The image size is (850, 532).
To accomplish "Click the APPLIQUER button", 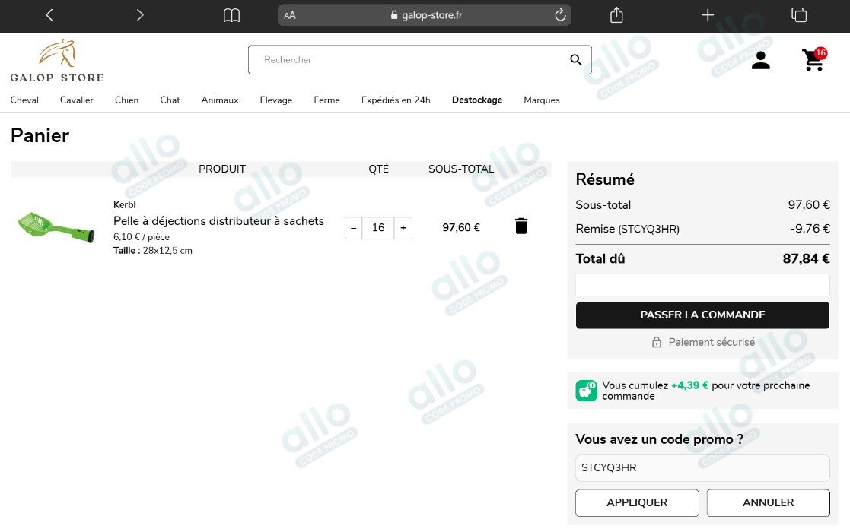I will point(637,503).
